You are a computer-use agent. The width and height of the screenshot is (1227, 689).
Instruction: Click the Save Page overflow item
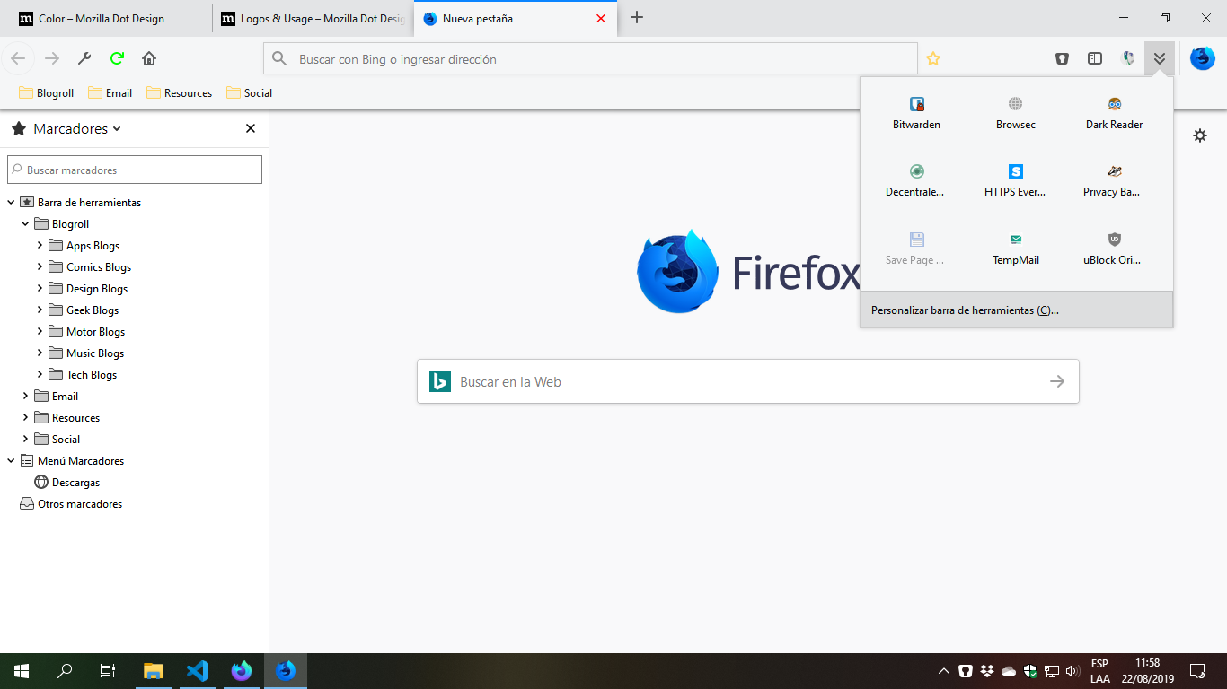click(x=916, y=249)
